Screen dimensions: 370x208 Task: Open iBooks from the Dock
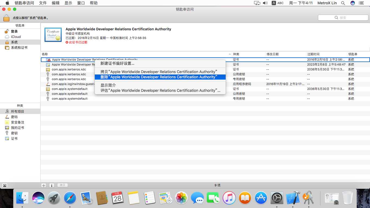(245, 198)
